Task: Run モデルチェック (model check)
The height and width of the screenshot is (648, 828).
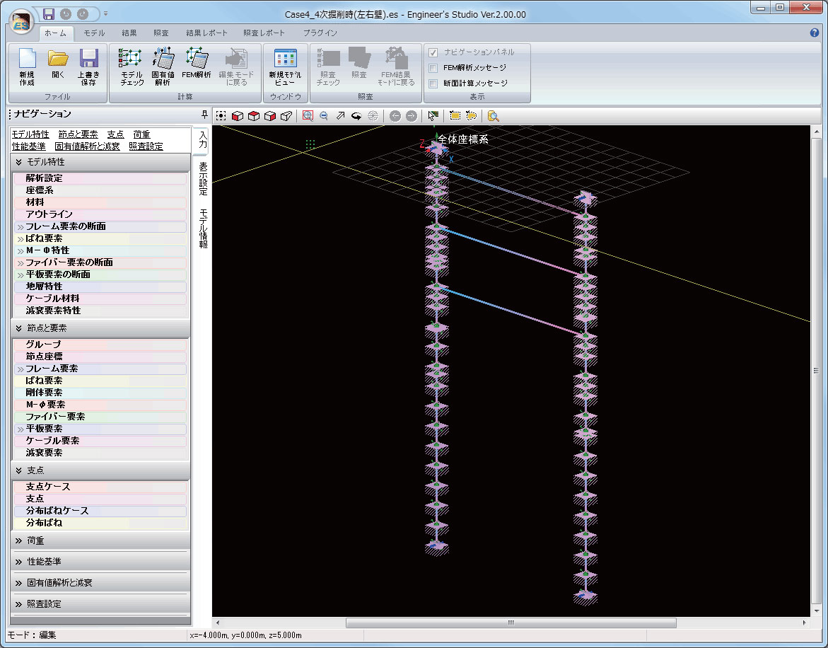Action: [x=132, y=66]
